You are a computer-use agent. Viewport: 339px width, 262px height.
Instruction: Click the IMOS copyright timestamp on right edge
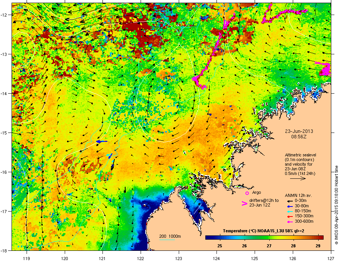click(336, 205)
